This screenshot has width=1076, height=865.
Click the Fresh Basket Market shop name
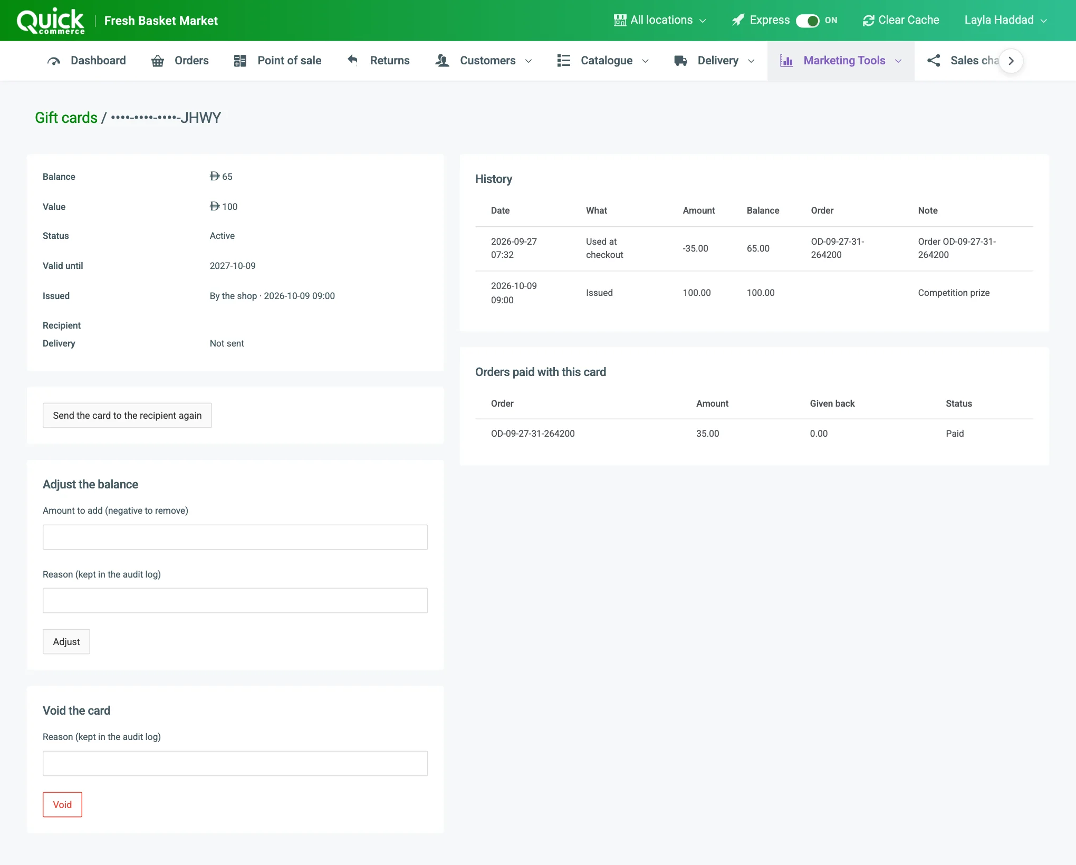click(x=161, y=21)
